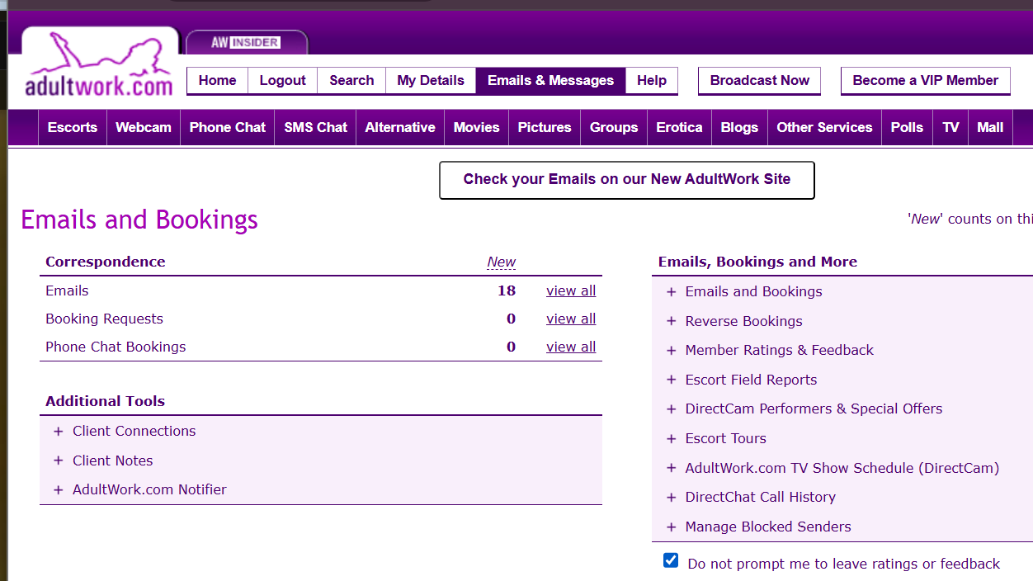Click the New column header

[501, 262]
